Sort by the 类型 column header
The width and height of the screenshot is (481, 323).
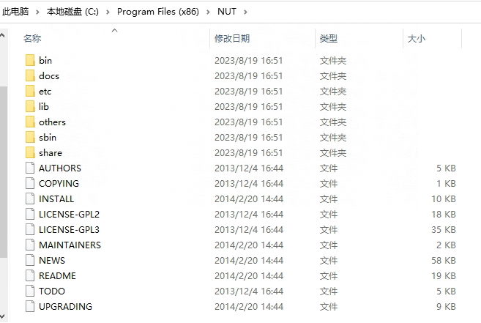[329, 38]
